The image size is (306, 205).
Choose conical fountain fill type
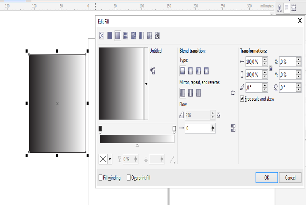tap(199, 71)
